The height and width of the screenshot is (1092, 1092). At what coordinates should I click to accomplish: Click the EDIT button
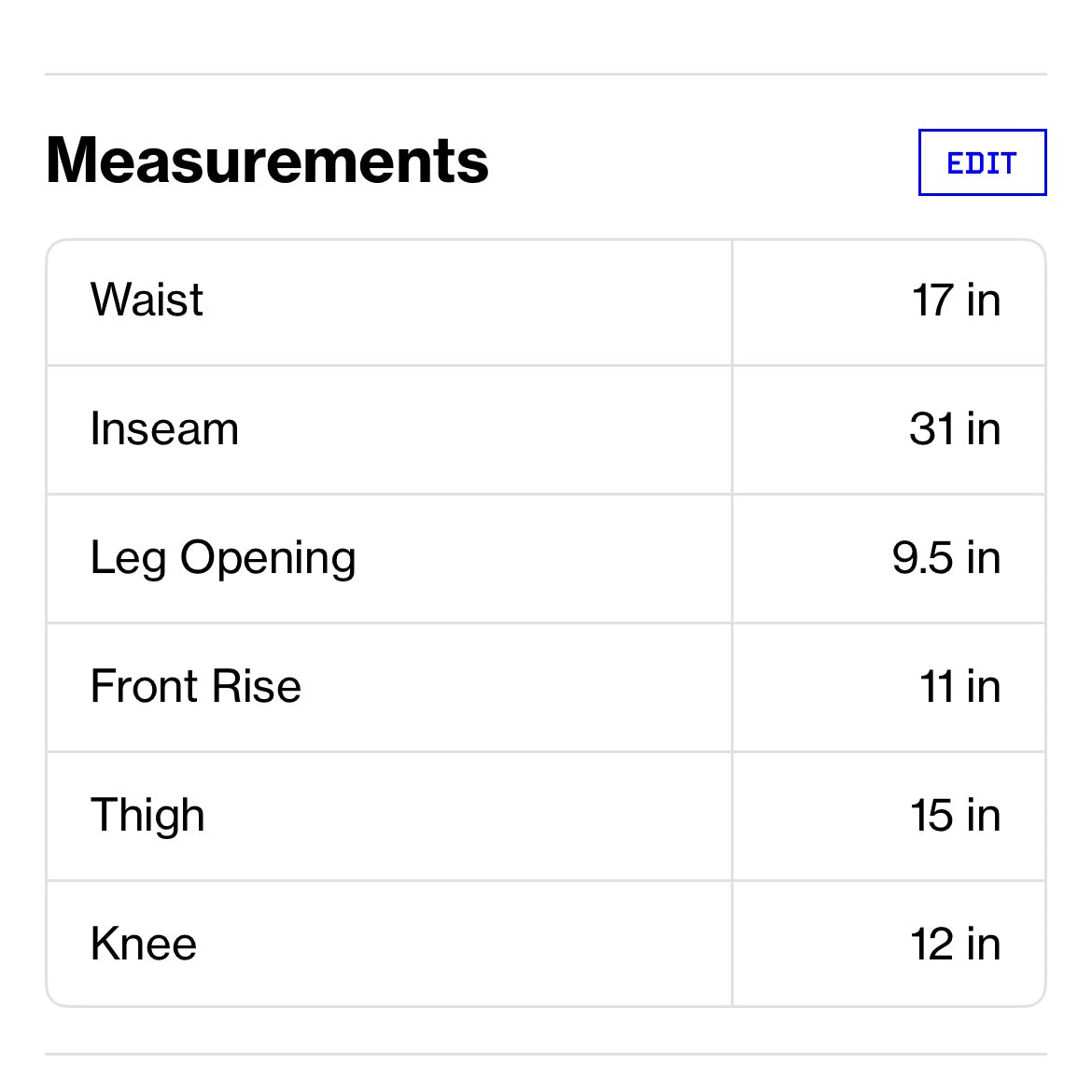click(x=982, y=162)
